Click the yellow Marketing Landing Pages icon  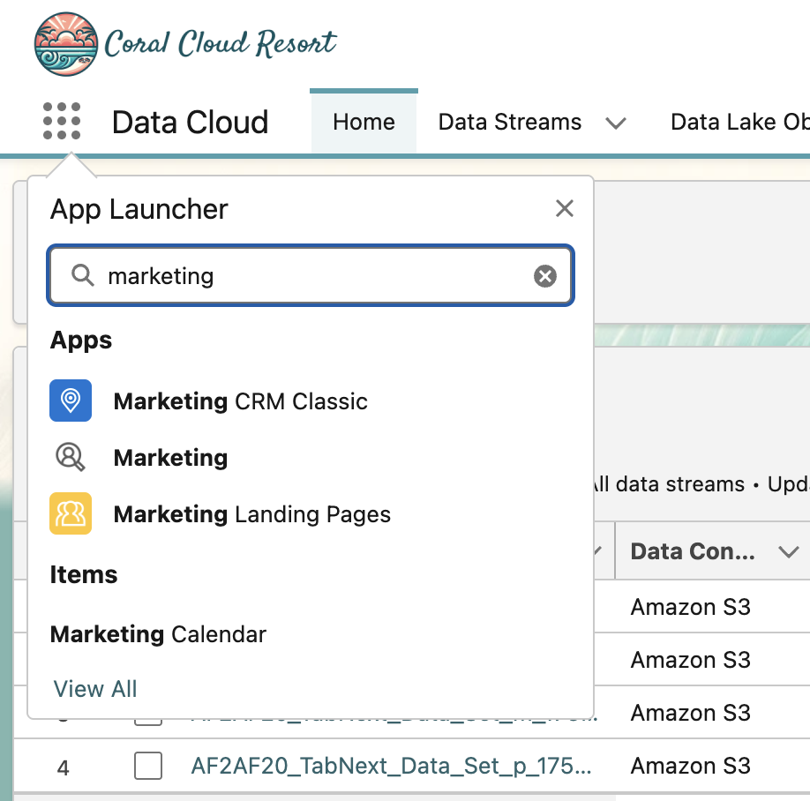tap(71, 514)
